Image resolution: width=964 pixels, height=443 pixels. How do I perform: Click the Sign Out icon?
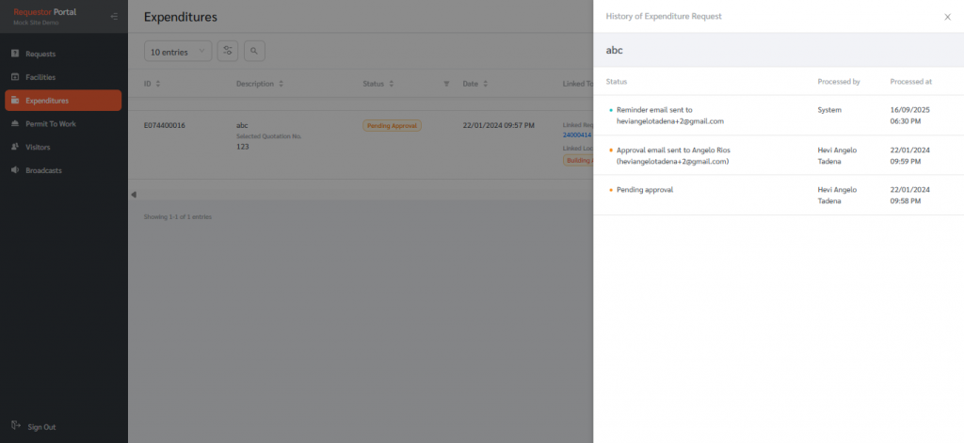pos(16,426)
